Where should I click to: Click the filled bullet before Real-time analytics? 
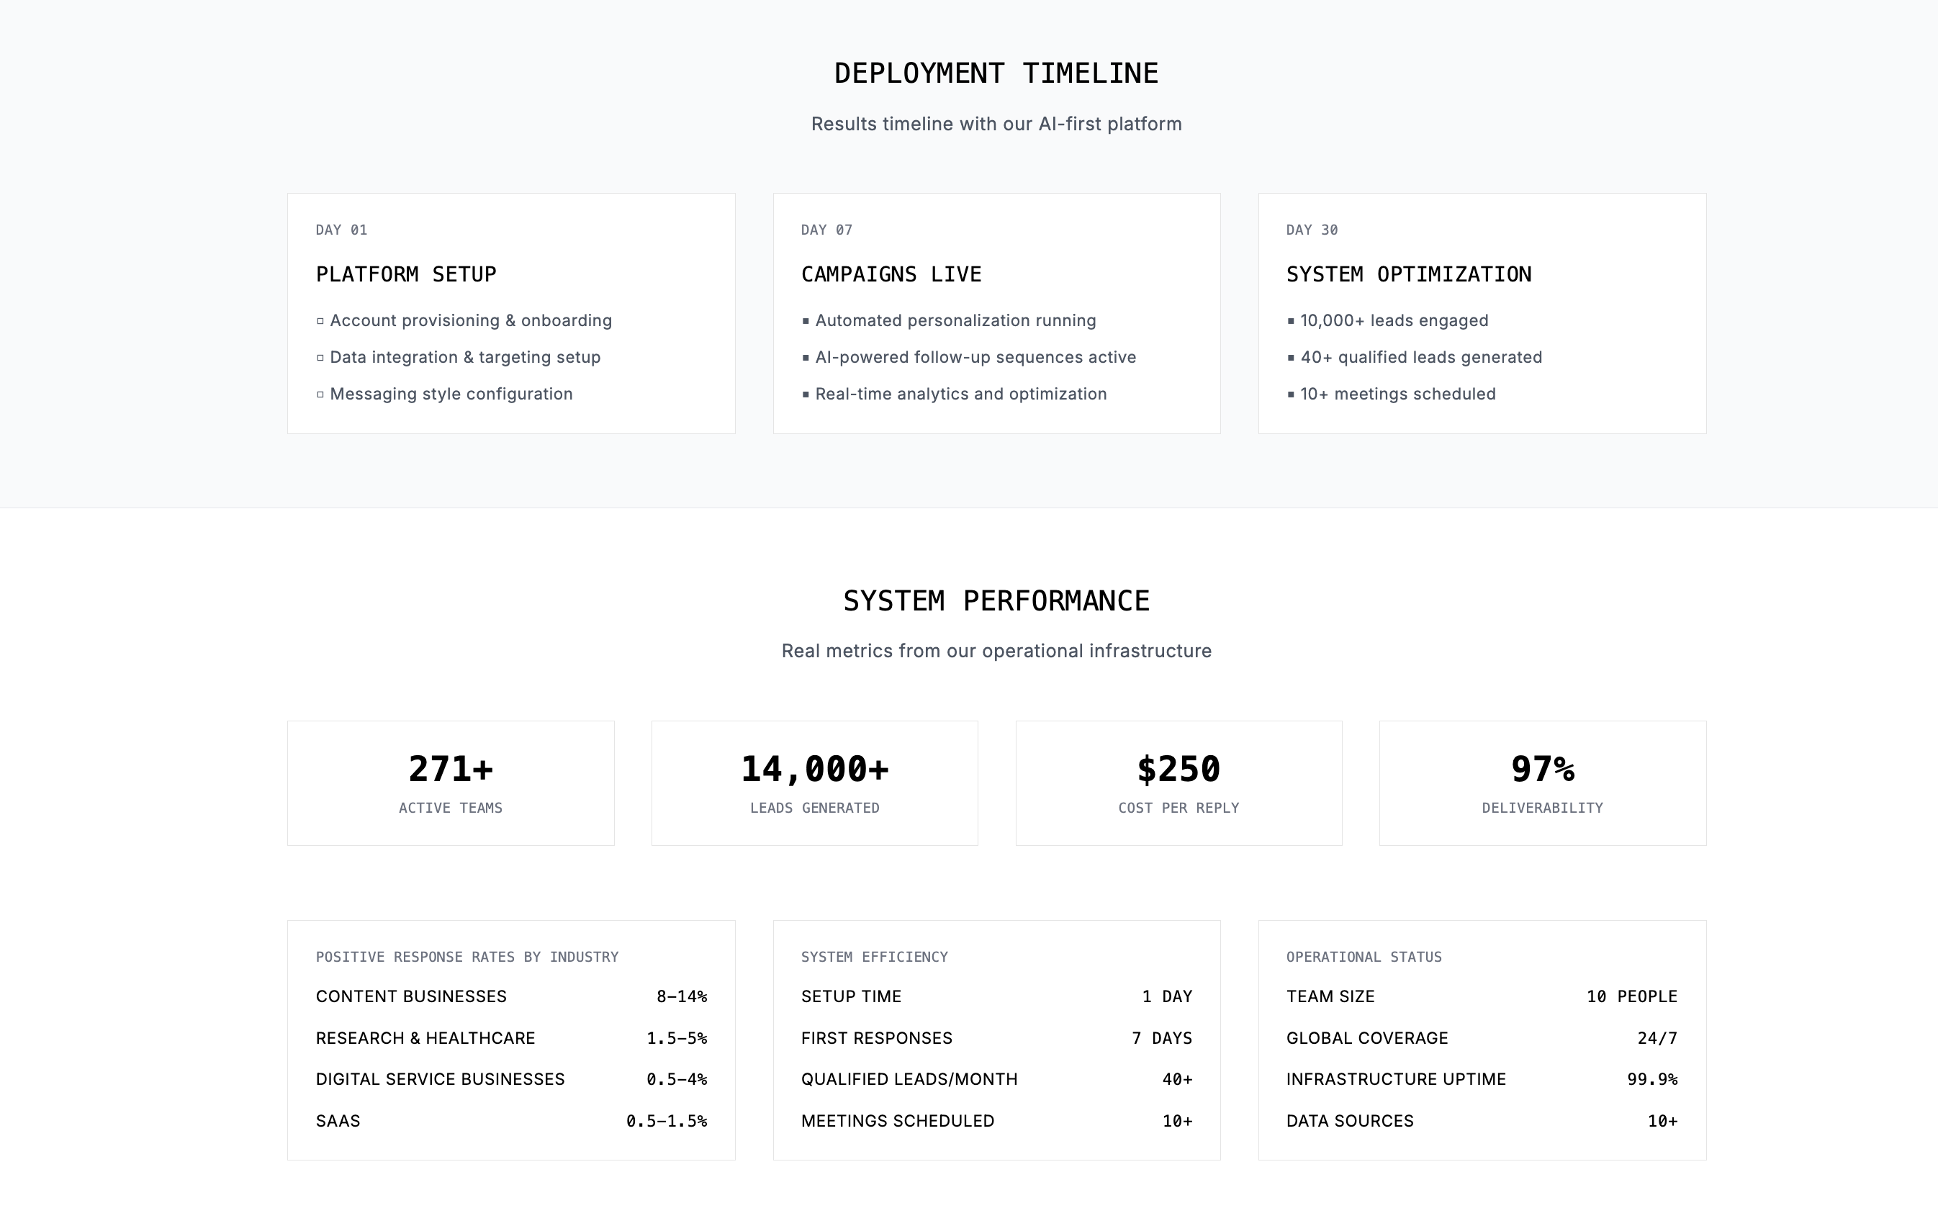806,395
